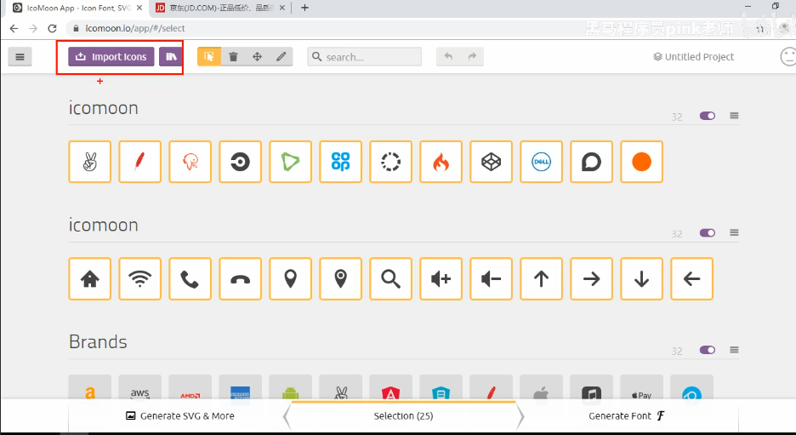Image resolution: width=796 pixels, height=435 pixels.
Task: Open the Generate Font tab
Action: point(627,415)
